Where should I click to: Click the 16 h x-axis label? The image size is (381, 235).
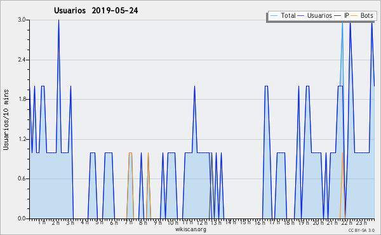pyautogui.click(x=260, y=223)
